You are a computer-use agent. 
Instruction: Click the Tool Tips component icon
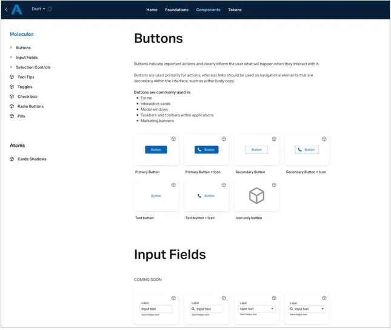tap(12, 77)
